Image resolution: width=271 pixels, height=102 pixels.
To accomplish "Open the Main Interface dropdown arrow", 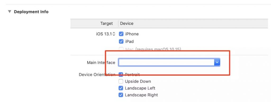I will tap(217, 62).
